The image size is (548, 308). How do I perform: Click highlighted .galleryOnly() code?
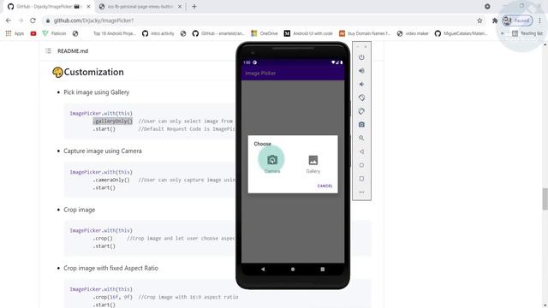(x=112, y=121)
